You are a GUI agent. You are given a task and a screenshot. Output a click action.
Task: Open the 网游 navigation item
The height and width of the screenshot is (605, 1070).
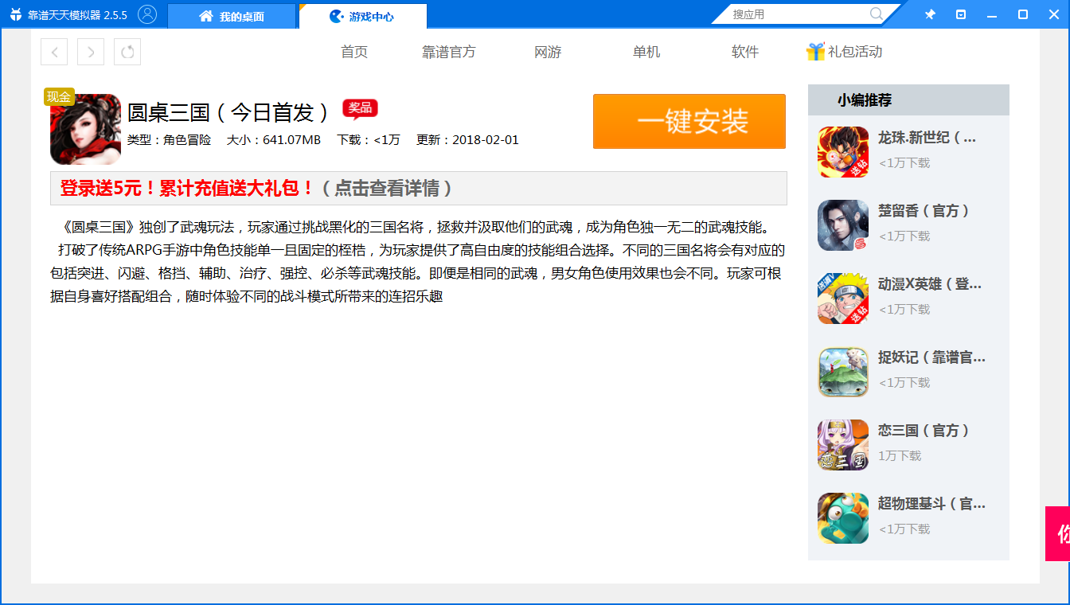pos(548,52)
